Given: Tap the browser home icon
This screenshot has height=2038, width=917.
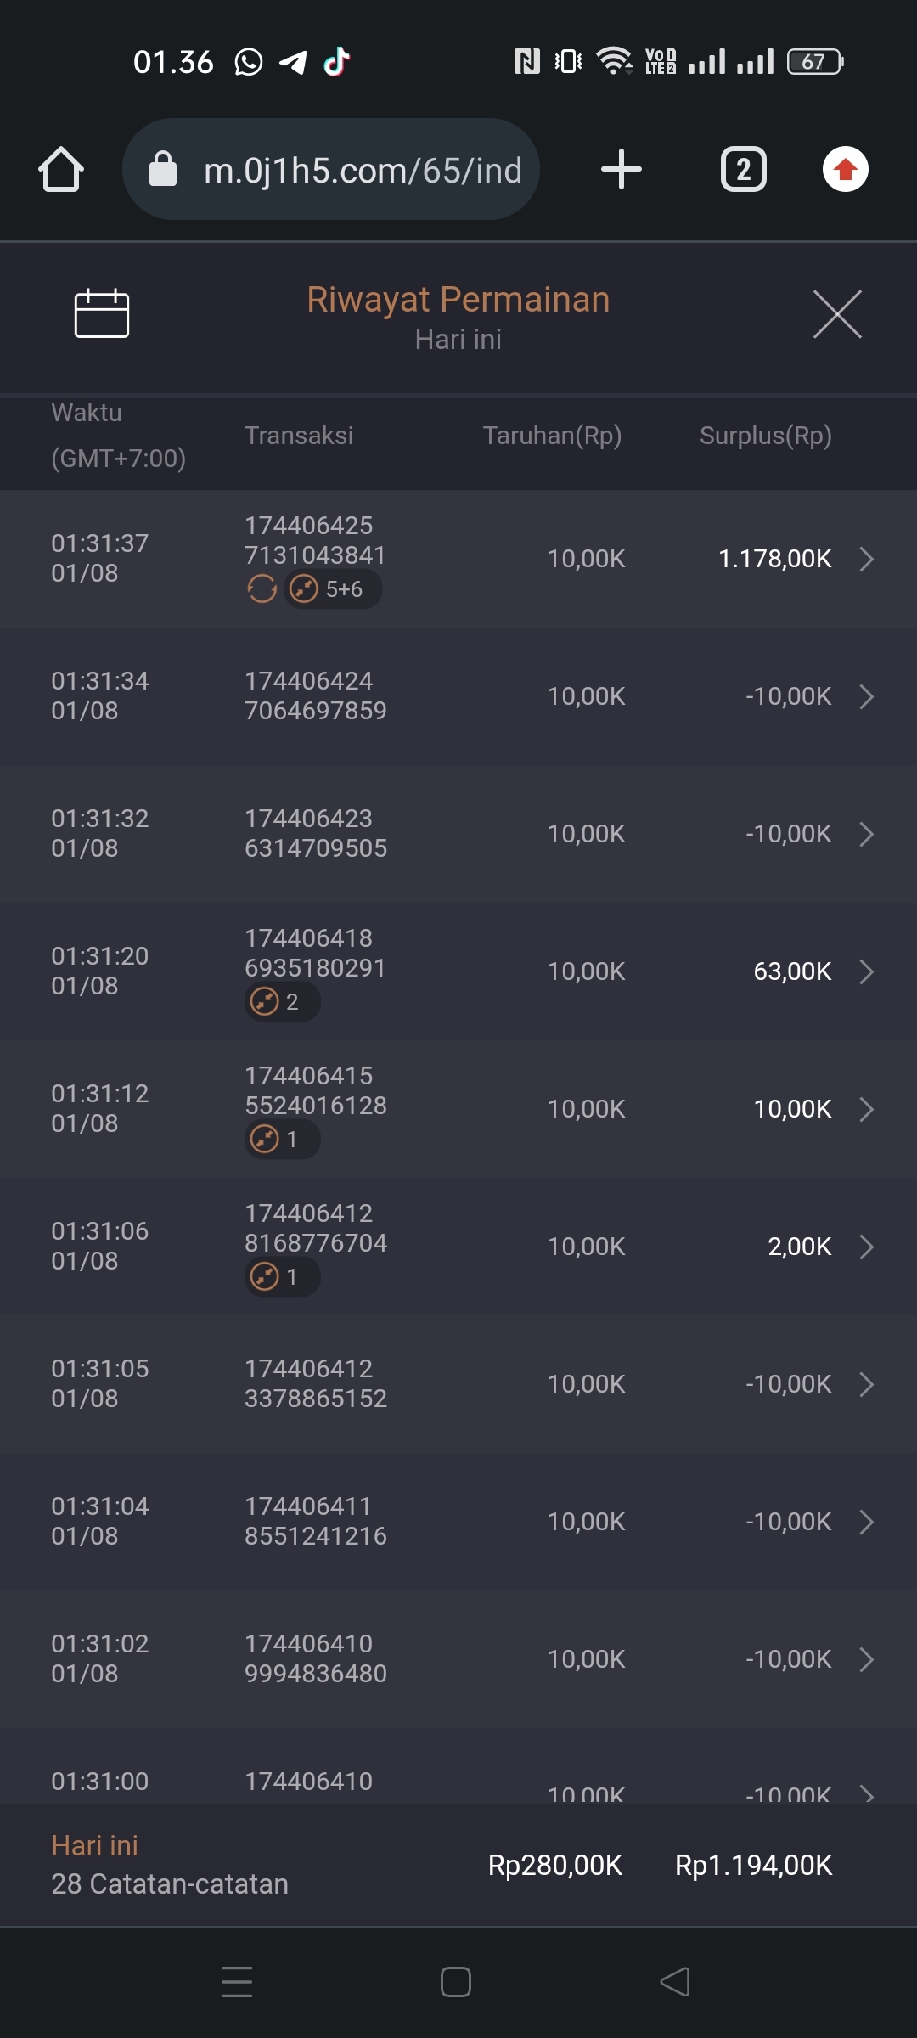Looking at the screenshot, I should pyautogui.click(x=61, y=170).
